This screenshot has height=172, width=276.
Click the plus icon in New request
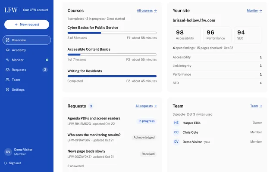coord(16,25)
